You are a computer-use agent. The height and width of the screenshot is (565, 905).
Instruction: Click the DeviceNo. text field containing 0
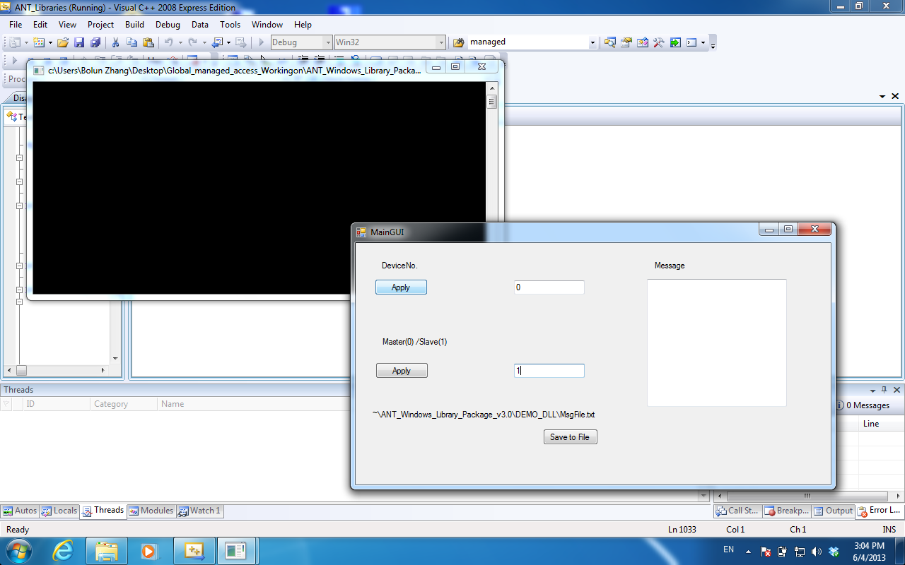tap(549, 287)
